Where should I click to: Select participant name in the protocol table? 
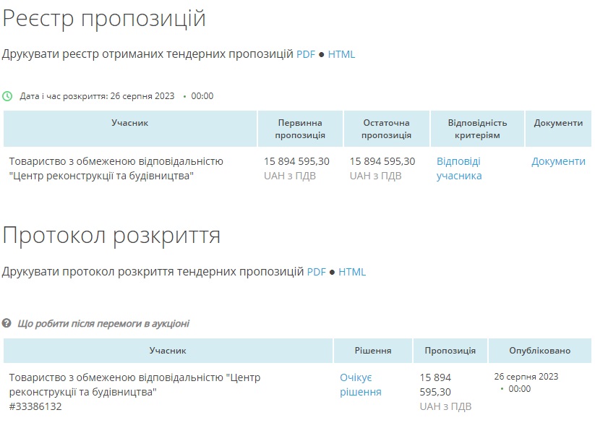(134, 385)
